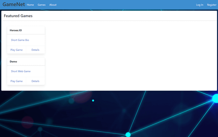
Task: Open the About nav item
Action: click(53, 5)
